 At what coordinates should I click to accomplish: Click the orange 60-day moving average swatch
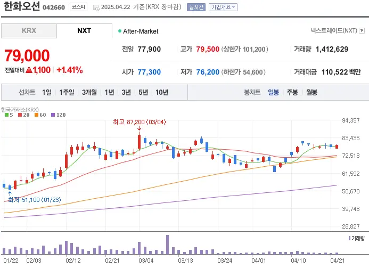click(36, 115)
